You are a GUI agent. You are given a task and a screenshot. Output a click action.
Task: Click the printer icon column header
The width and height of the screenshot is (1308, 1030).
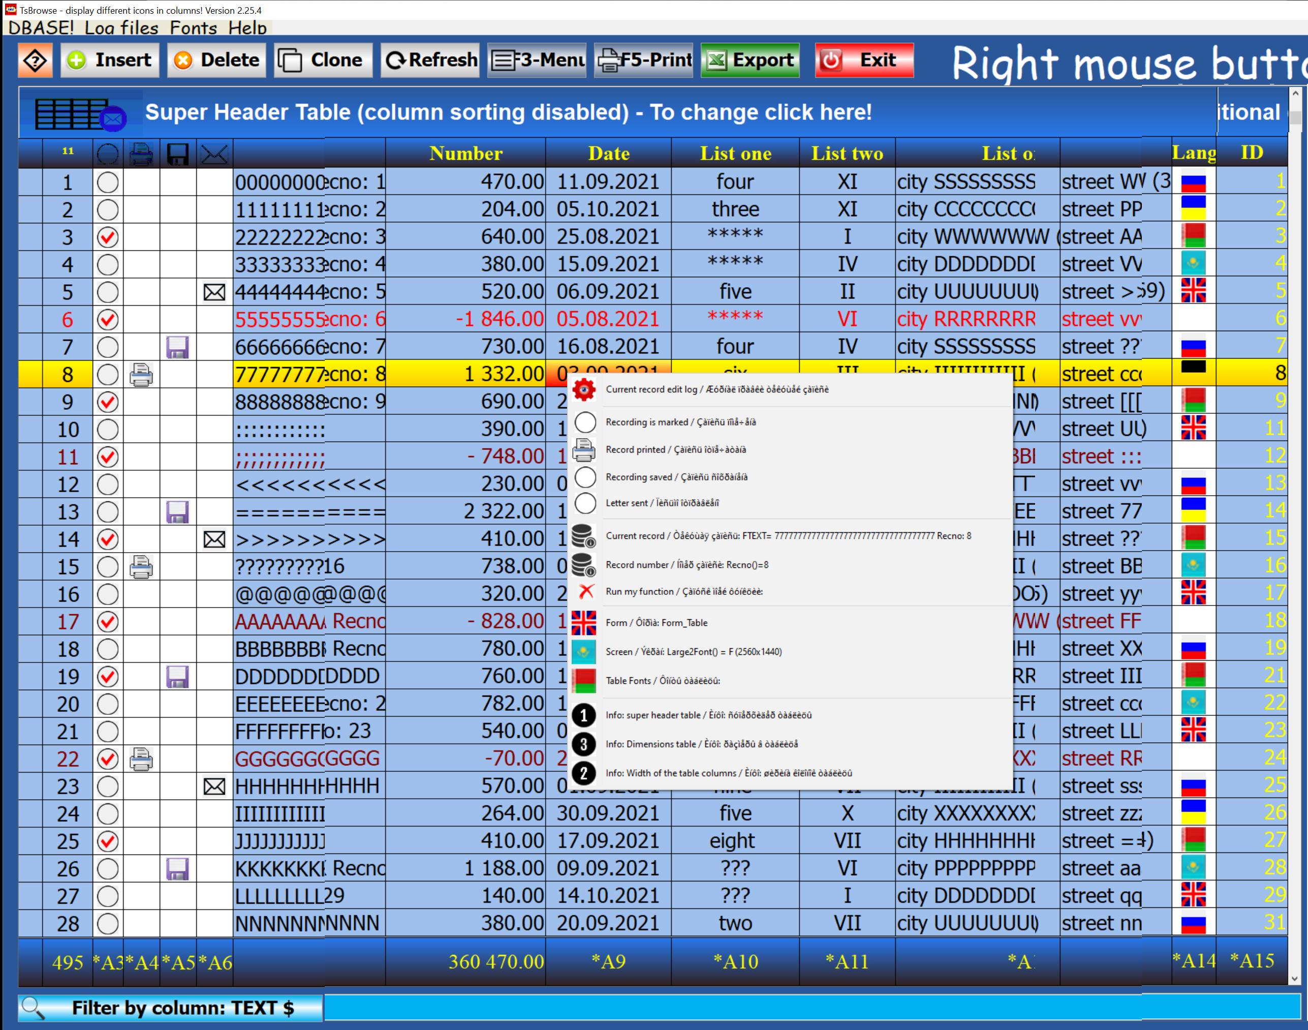click(141, 155)
